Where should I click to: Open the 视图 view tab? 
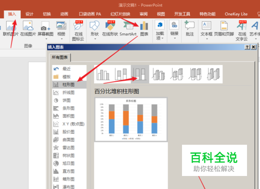click(161, 14)
